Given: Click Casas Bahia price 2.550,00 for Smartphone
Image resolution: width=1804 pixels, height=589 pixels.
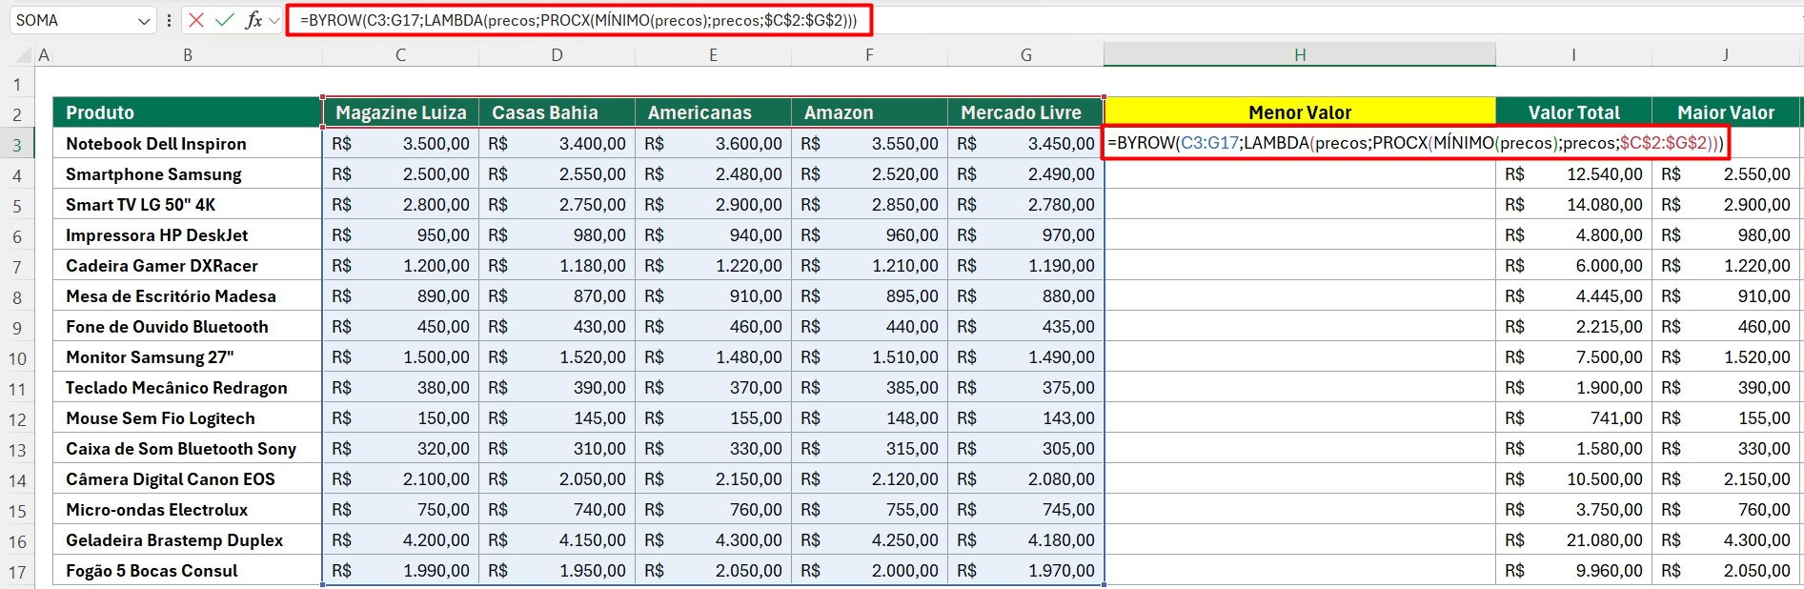Looking at the screenshot, I should pyautogui.click(x=557, y=173).
